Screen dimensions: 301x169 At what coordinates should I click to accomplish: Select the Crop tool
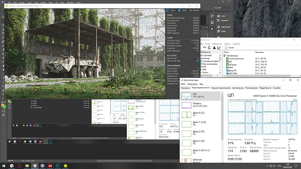pyautogui.click(x=3, y=33)
